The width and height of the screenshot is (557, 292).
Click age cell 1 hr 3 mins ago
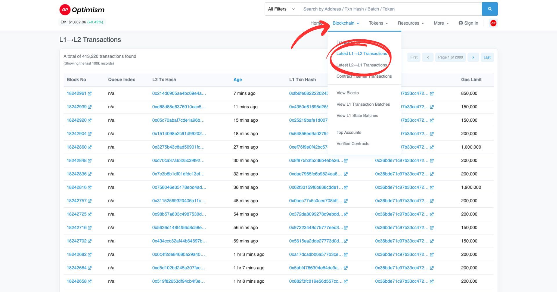click(x=249, y=254)
